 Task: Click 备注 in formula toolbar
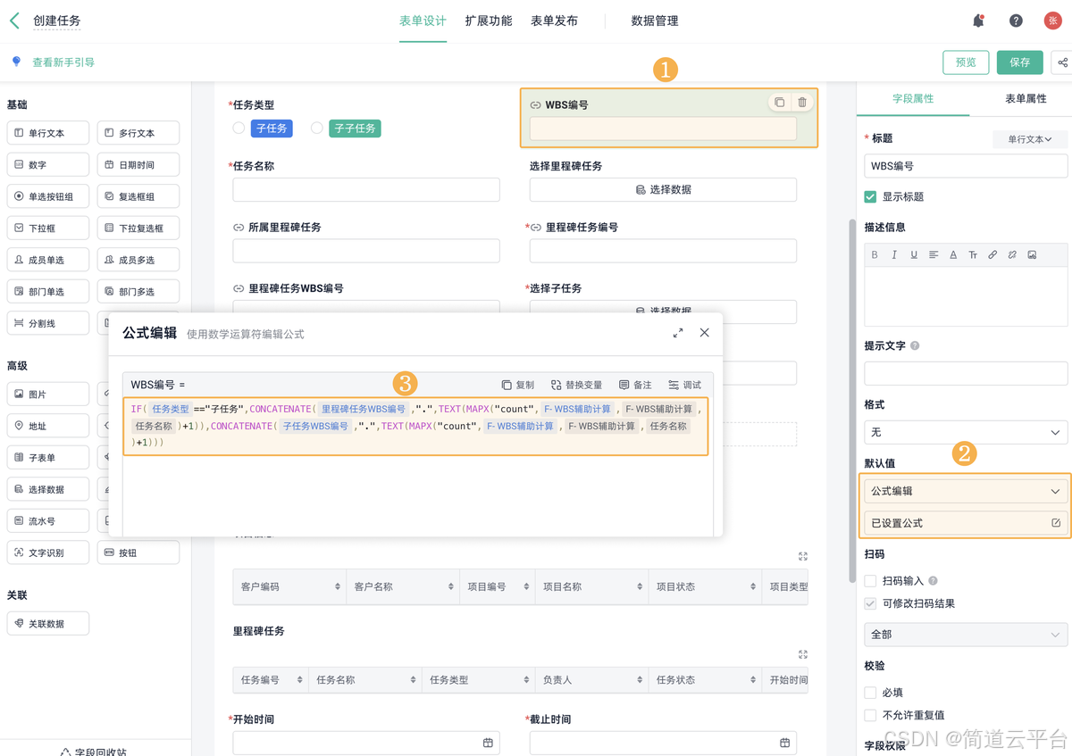[x=635, y=385]
